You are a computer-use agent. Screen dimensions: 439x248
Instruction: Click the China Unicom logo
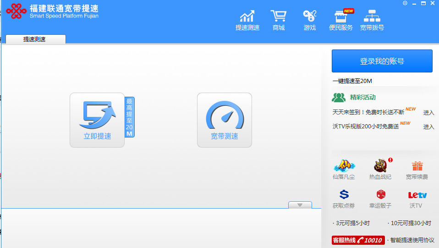(16, 11)
